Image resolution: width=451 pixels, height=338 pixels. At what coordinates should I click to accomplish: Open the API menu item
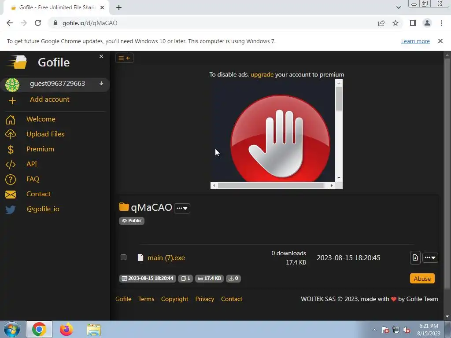pos(32,164)
